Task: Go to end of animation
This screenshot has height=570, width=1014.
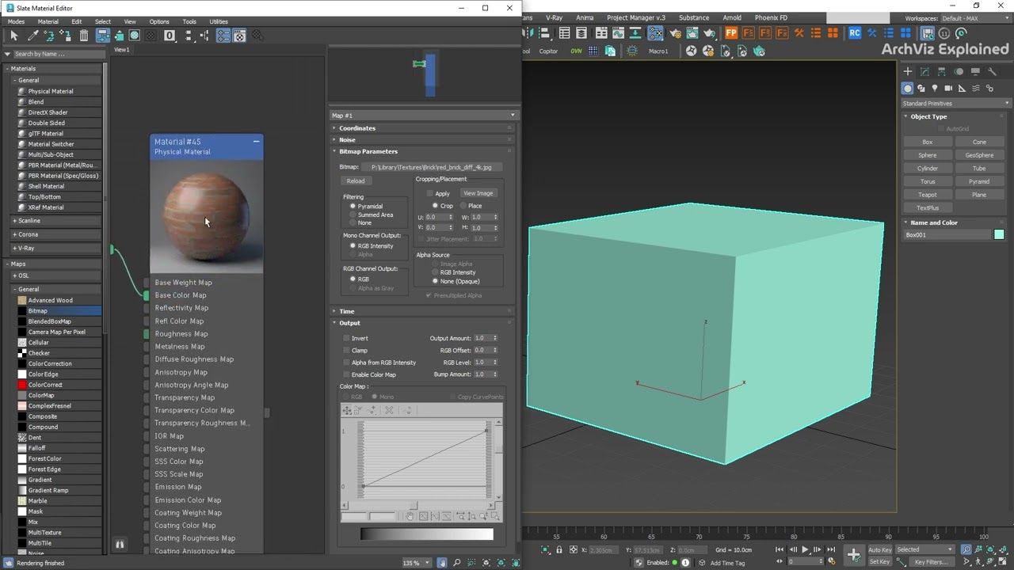Action: [831, 549]
